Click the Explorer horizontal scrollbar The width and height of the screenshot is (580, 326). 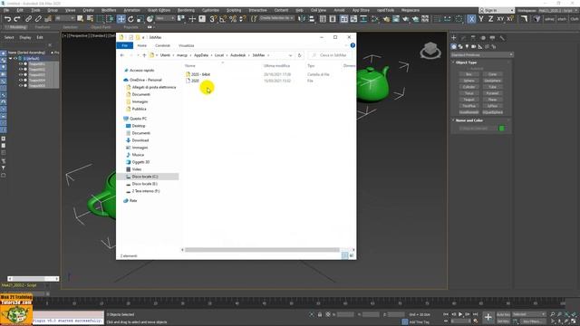(x=262, y=250)
